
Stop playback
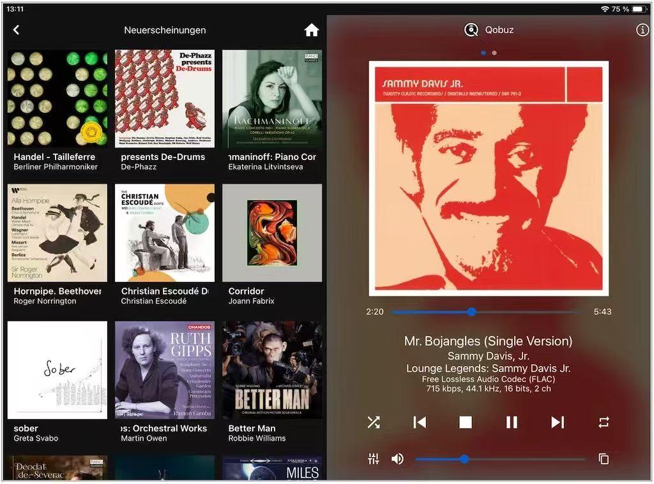[466, 422]
